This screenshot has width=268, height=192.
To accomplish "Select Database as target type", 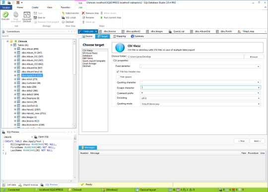I will [x=87, y=56].
